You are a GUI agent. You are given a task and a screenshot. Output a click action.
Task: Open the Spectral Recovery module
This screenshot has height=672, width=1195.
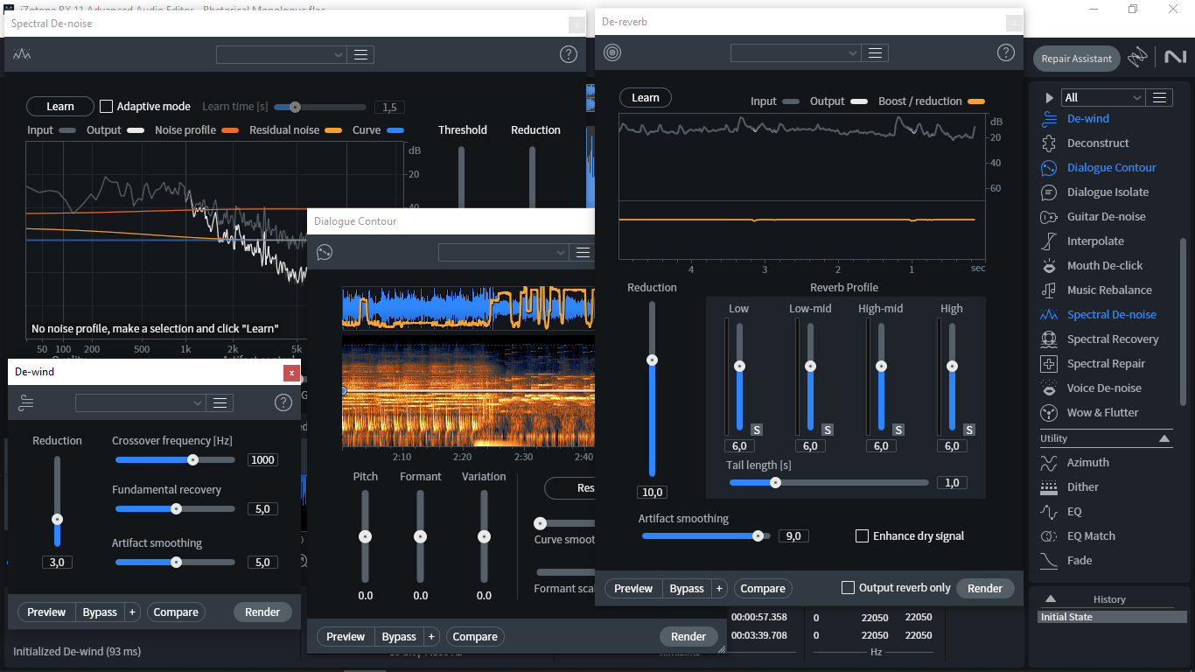1113,339
